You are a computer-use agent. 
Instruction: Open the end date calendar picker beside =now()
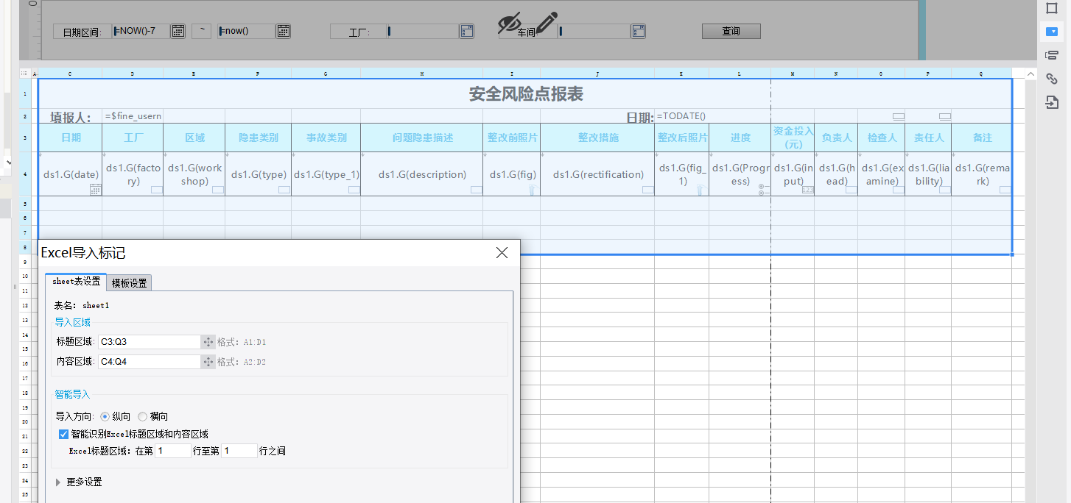tap(283, 31)
